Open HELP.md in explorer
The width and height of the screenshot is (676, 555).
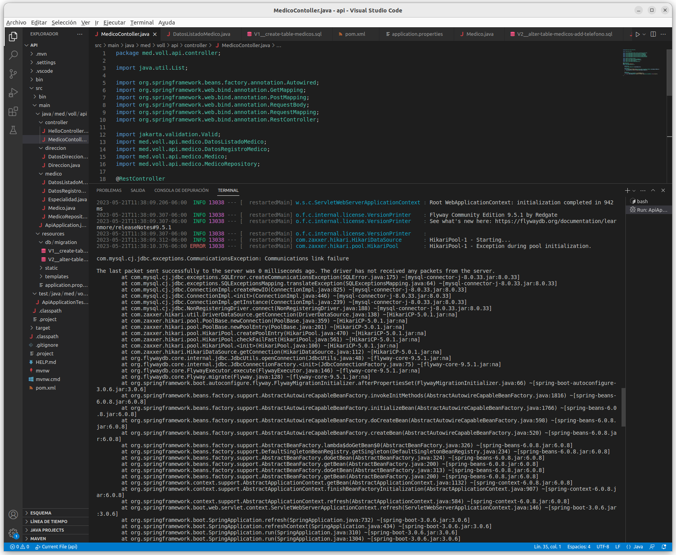tap(56, 362)
